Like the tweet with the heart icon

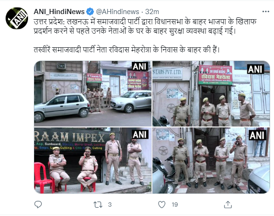click(x=162, y=204)
